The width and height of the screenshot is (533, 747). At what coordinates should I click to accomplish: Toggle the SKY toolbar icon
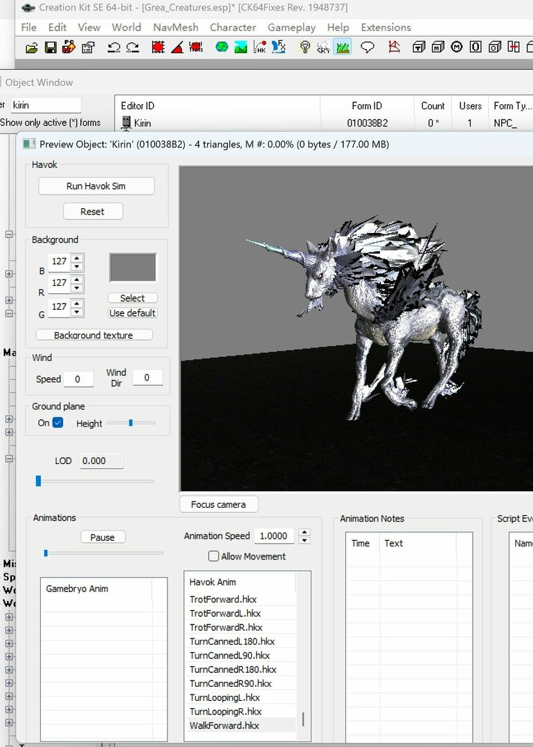323,47
